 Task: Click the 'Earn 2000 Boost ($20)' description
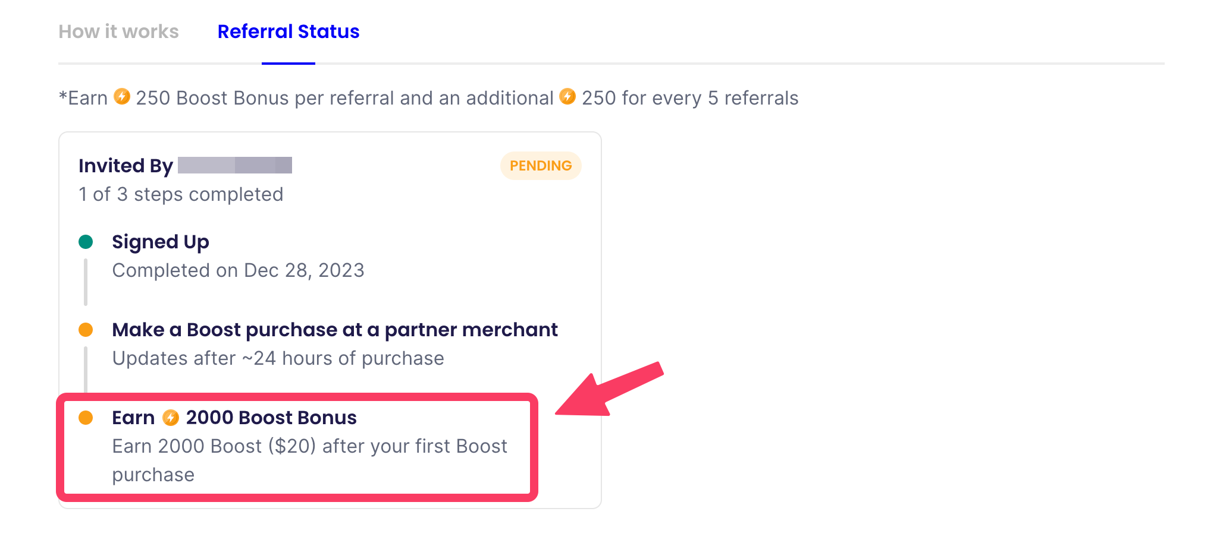[x=309, y=447]
